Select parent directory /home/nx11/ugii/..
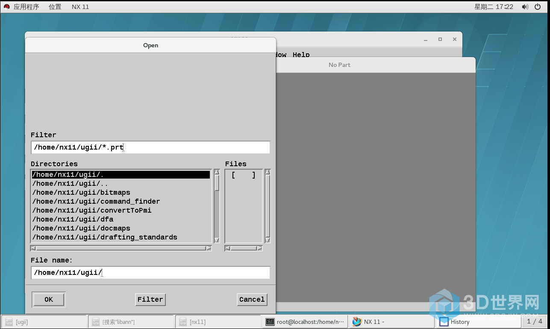 click(121, 184)
